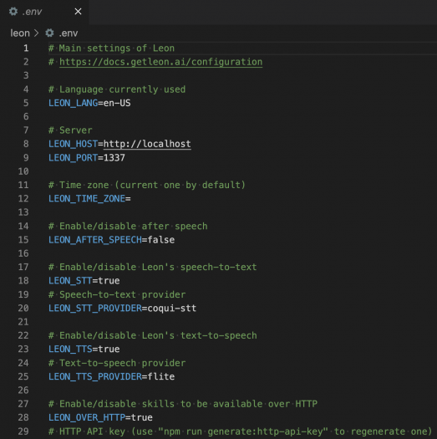Click the false value of LEON_AFTER_SPEECH
The height and width of the screenshot is (439, 437).
(161, 240)
